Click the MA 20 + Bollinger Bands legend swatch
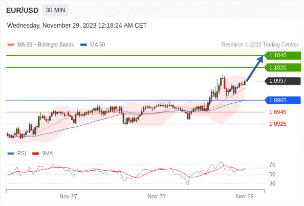 [11, 44]
